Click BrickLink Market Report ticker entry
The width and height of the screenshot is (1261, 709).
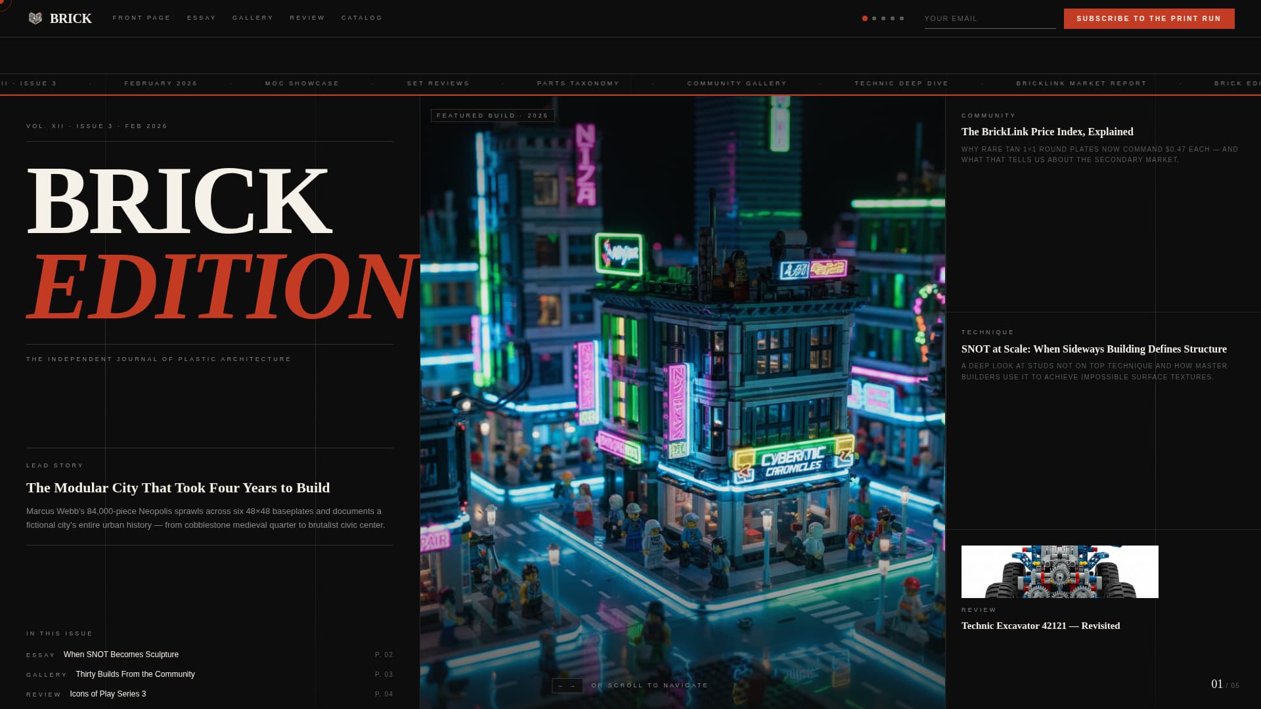tap(1081, 83)
